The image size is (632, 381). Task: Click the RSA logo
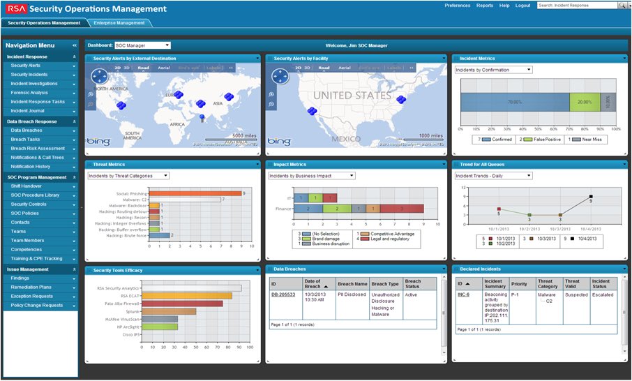click(16, 8)
